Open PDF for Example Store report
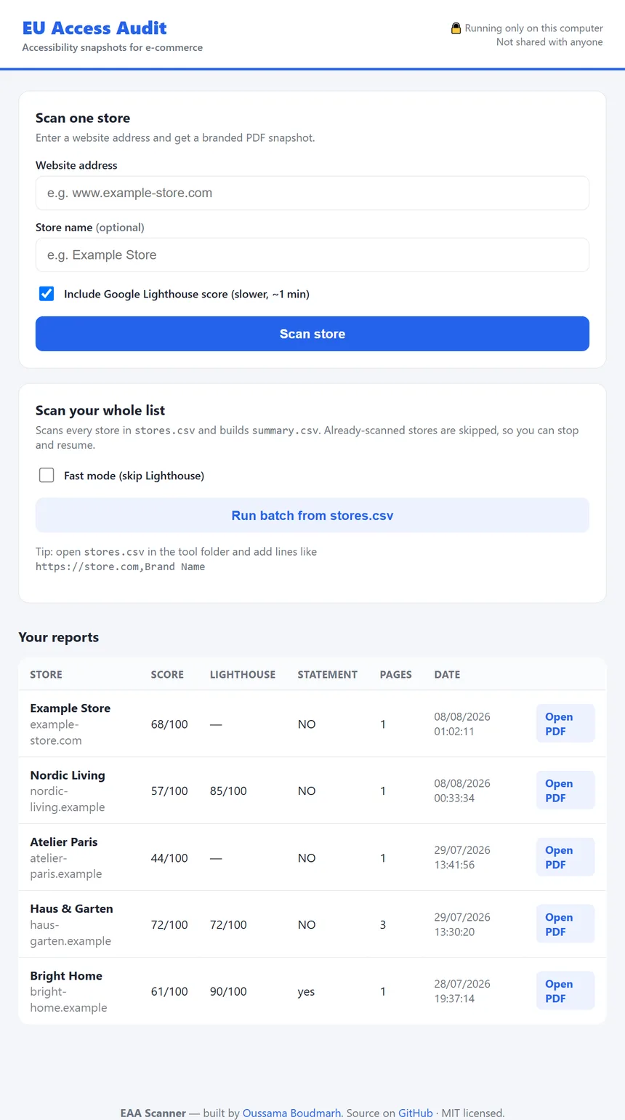The width and height of the screenshot is (625, 1120). coord(565,724)
